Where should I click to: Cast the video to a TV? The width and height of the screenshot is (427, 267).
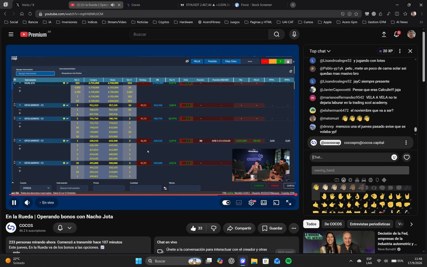click(x=276, y=203)
